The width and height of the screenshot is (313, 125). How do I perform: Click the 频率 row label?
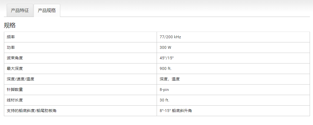pyautogui.click(x=11, y=37)
